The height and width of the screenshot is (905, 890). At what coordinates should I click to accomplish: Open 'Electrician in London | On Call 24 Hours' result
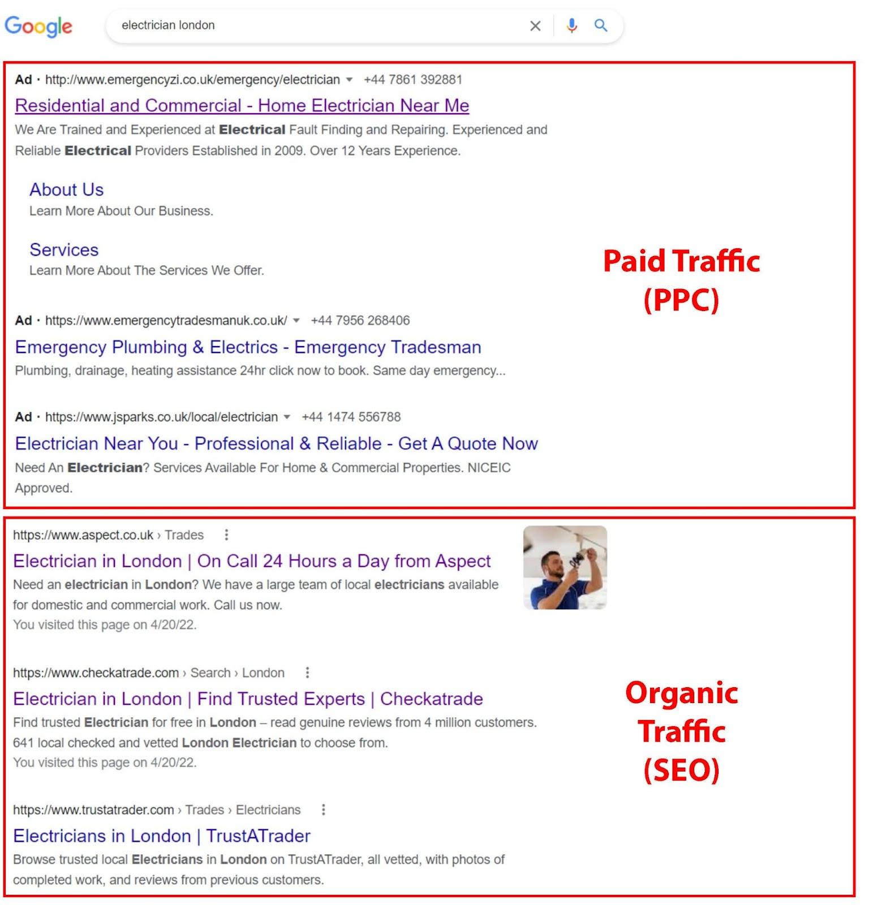click(x=252, y=561)
